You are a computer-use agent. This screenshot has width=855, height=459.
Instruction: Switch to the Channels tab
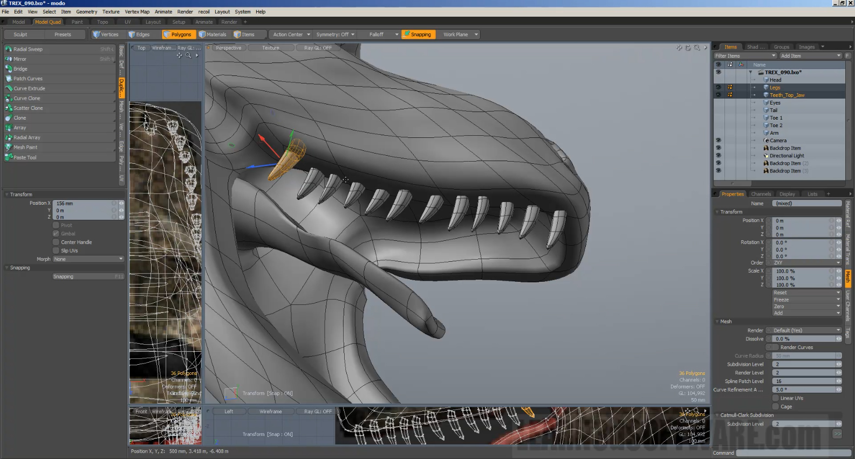(x=761, y=194)
